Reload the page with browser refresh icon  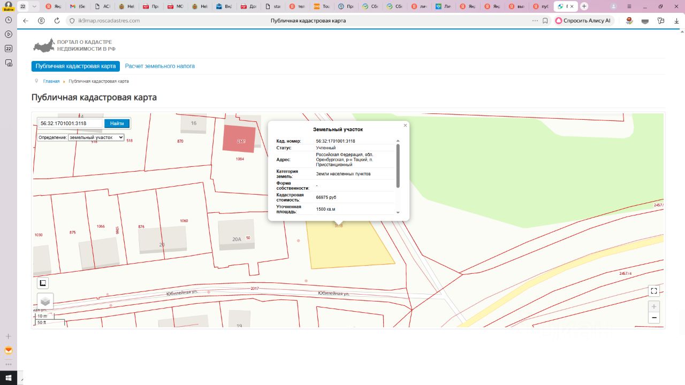click(57, 21)
